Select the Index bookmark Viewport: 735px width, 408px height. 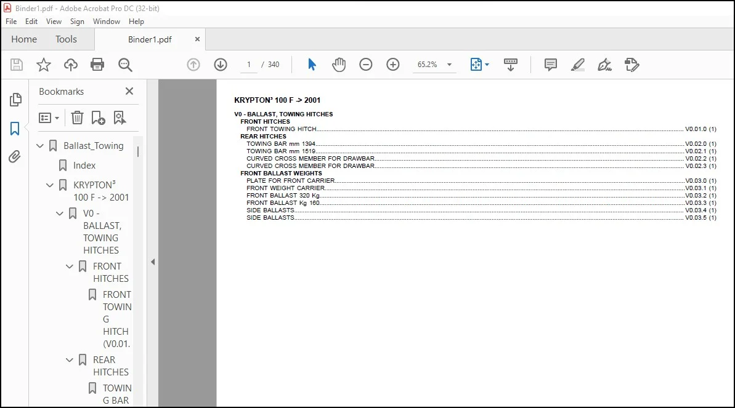point(84,166)
